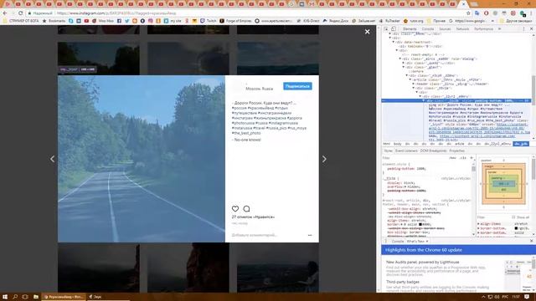Expand the align-items computed property
The height and width of the screenshot is (301, 536).
click(478, 224)
